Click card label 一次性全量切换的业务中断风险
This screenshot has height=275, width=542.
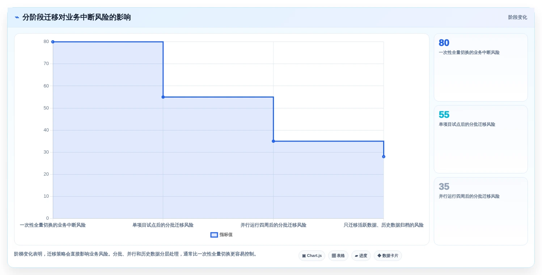(469, 52)
